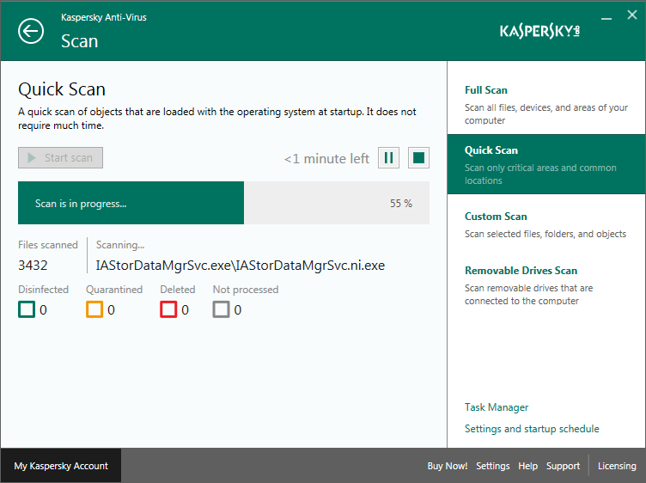Pause the running quick scan
Viewport: 646px width, 483px height.
pos(388,157)
